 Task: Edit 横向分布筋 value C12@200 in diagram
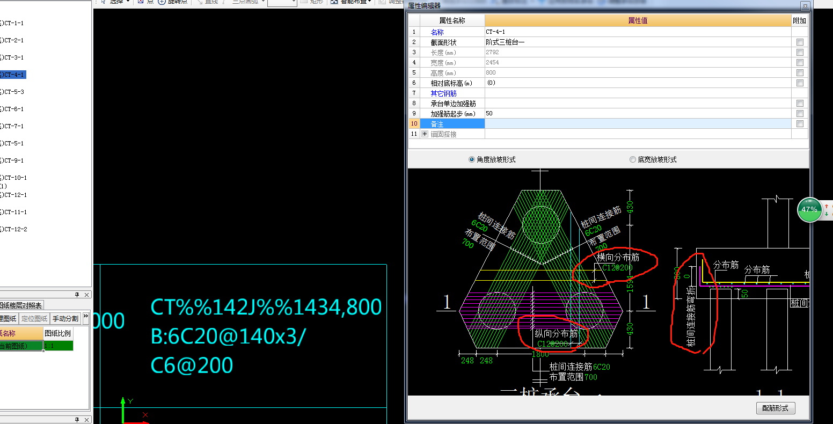pyautogui.click(x=617, y=267)
